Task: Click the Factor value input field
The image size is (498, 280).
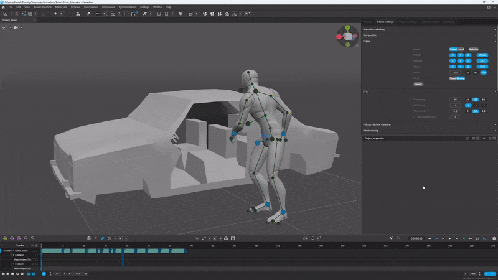Action: click(x=456, y=73)
